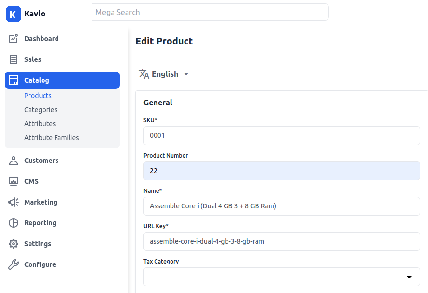Click the Product Number field

[x=282, y=171]
